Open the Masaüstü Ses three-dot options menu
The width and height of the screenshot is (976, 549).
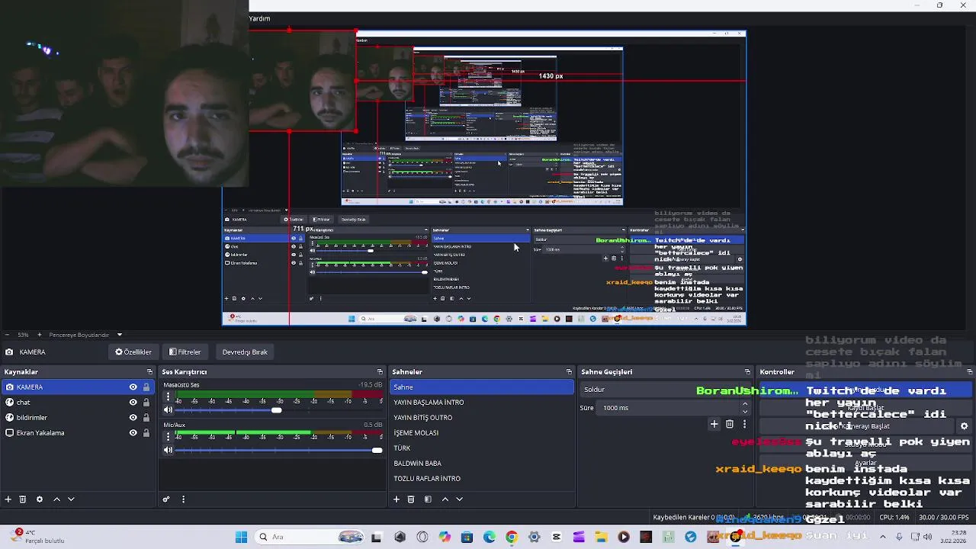click(168, 397)
